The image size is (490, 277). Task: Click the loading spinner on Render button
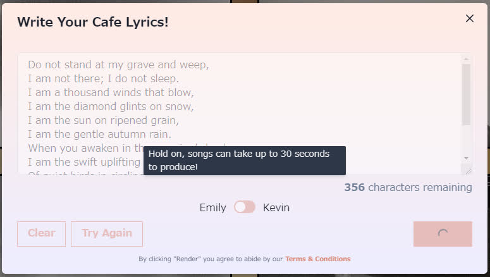pos(443,233)
